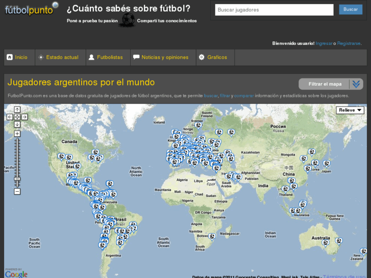Image resolution: width=371 pixels, height=278 pixels.
Task: Open the Estado actual menu item
Action: coord(61,57)
